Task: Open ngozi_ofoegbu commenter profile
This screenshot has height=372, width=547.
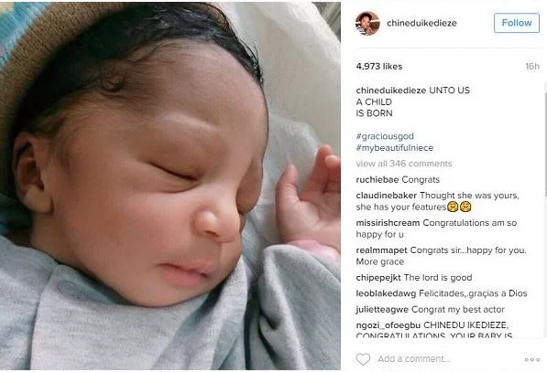Action: point(388,325)
